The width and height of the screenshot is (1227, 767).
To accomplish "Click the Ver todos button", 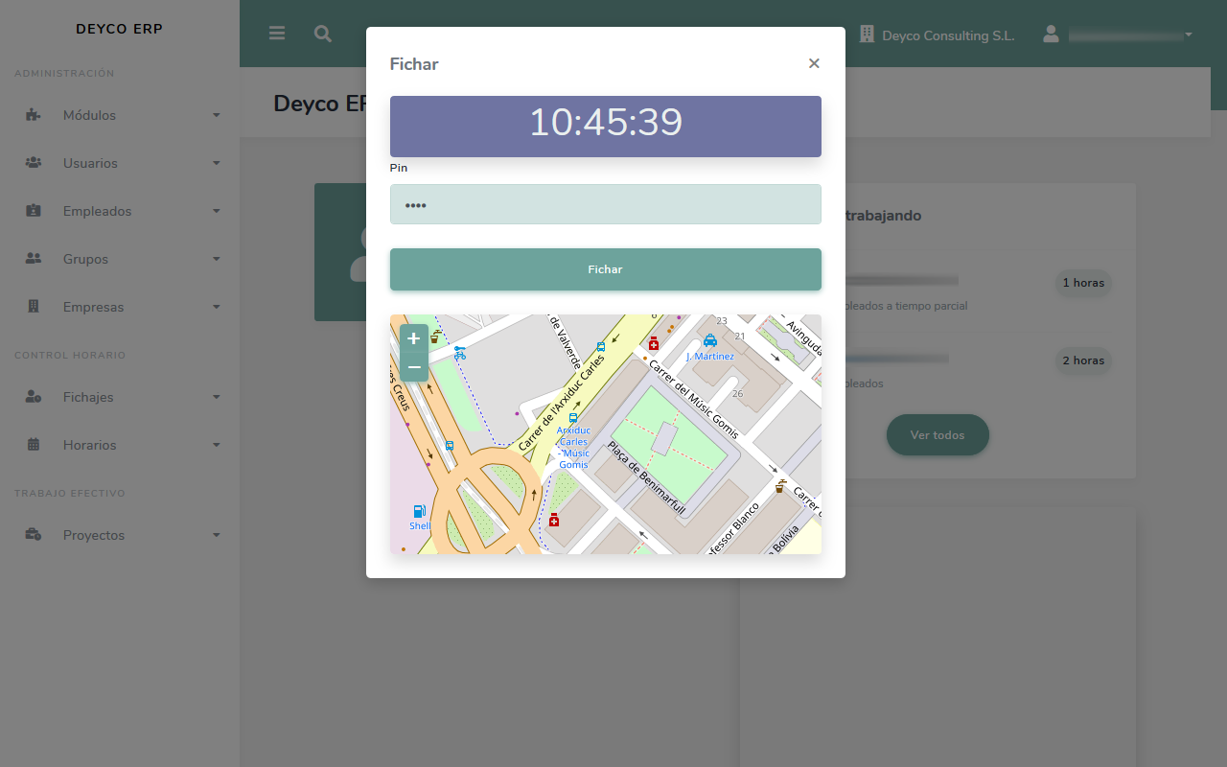I will (938, 435).
